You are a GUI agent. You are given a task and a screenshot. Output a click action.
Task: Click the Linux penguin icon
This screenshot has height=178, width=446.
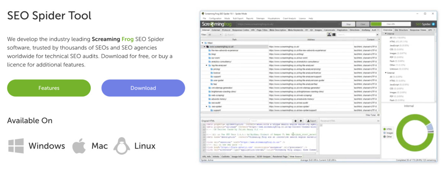(x=122, y=146)
